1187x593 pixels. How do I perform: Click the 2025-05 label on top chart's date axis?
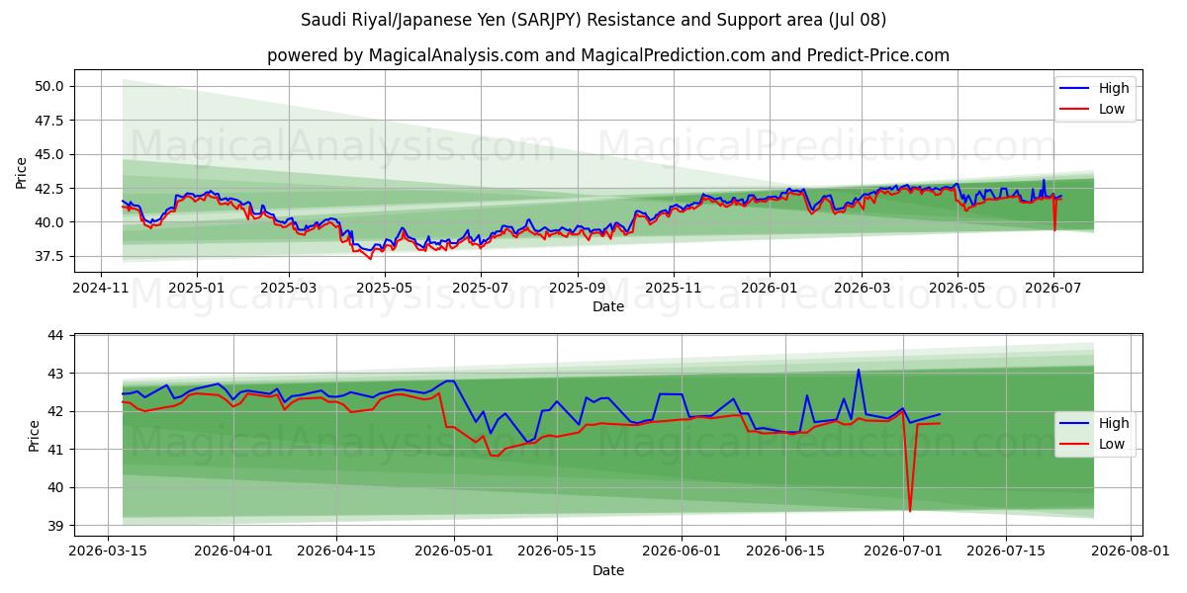point(384,288)
